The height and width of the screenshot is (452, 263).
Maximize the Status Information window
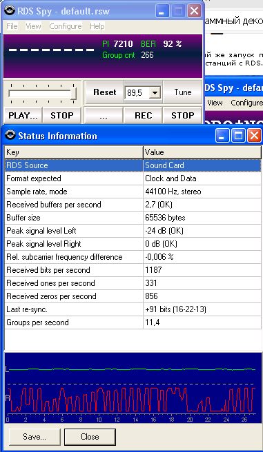238,135
